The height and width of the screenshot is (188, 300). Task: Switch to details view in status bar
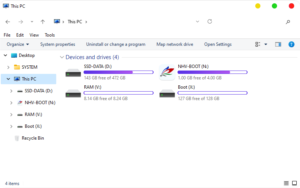(x=286, y=183)
